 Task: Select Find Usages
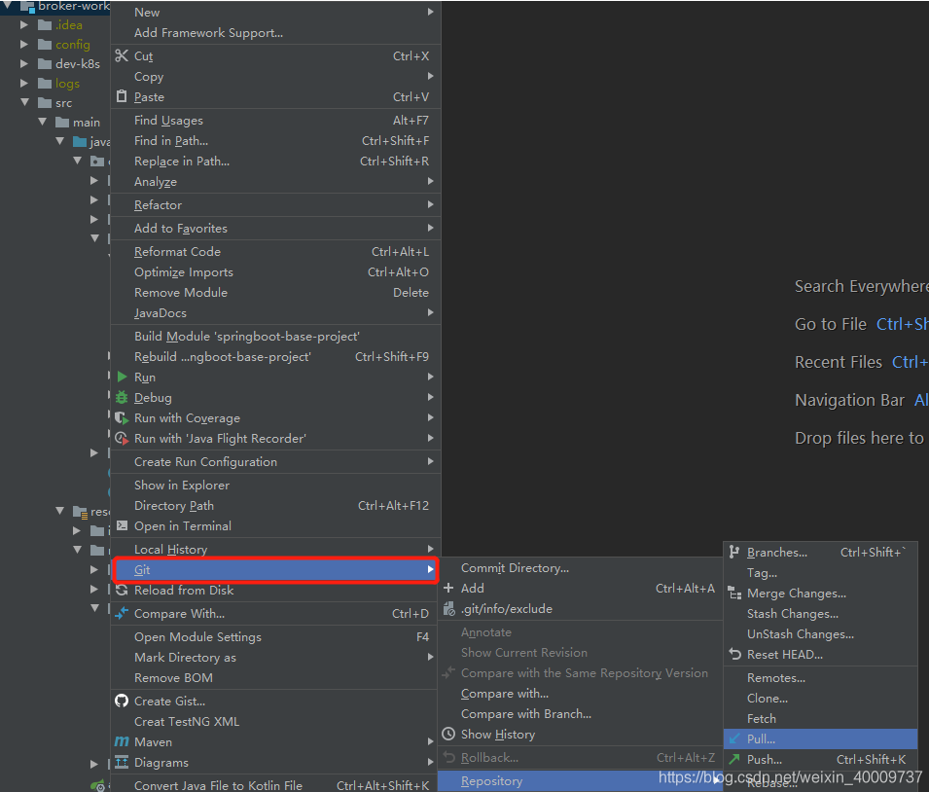click(x=275, y=121)
